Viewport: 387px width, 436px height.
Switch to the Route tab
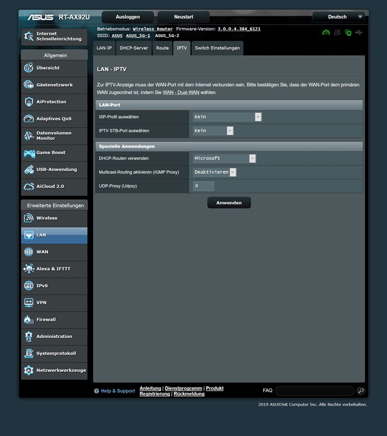pyautogui.click(x=162, y=48)
